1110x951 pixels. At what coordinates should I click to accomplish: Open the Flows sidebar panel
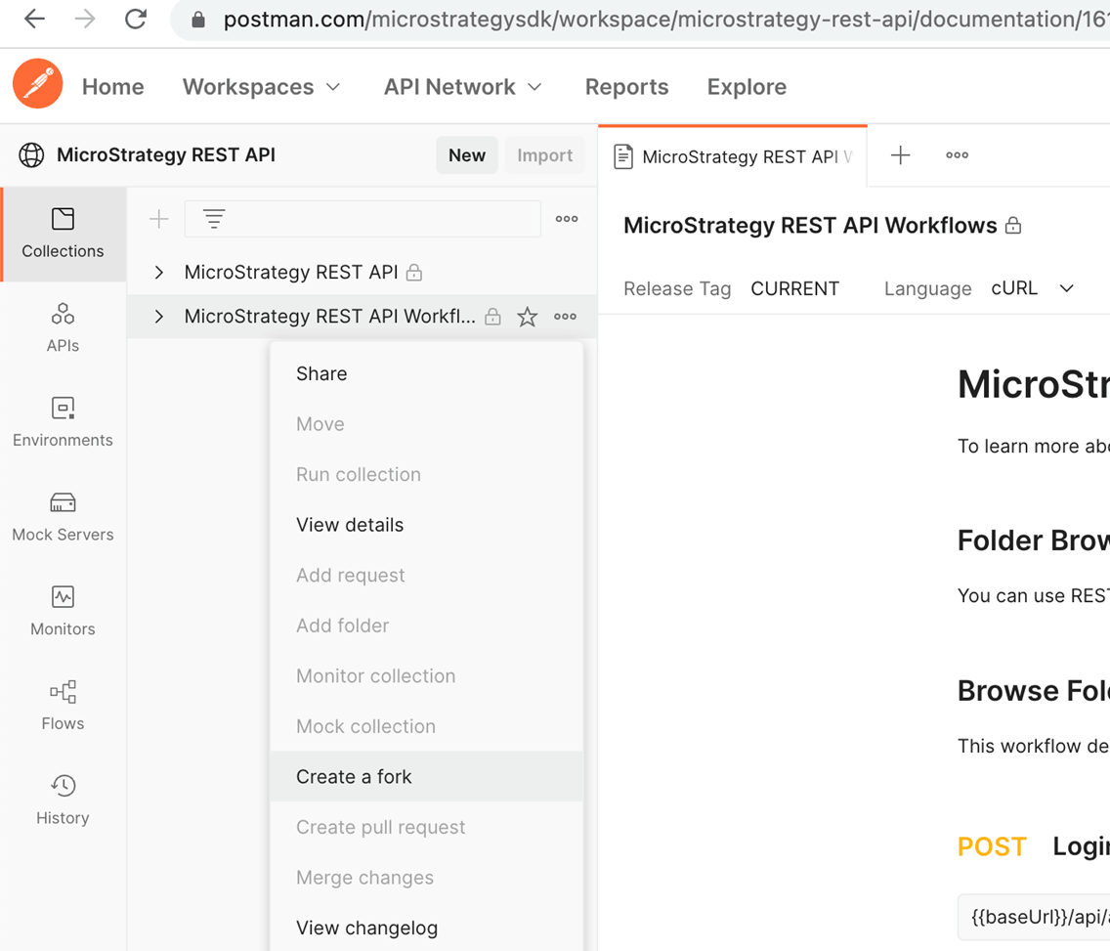(63, 705)
